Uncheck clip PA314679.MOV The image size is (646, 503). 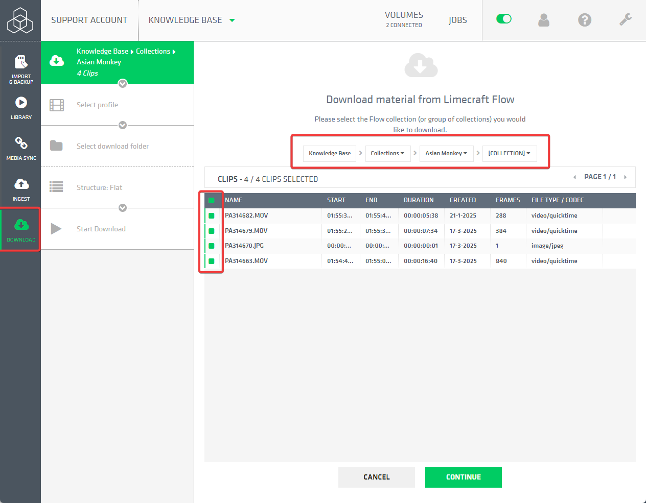click(212, 231)
